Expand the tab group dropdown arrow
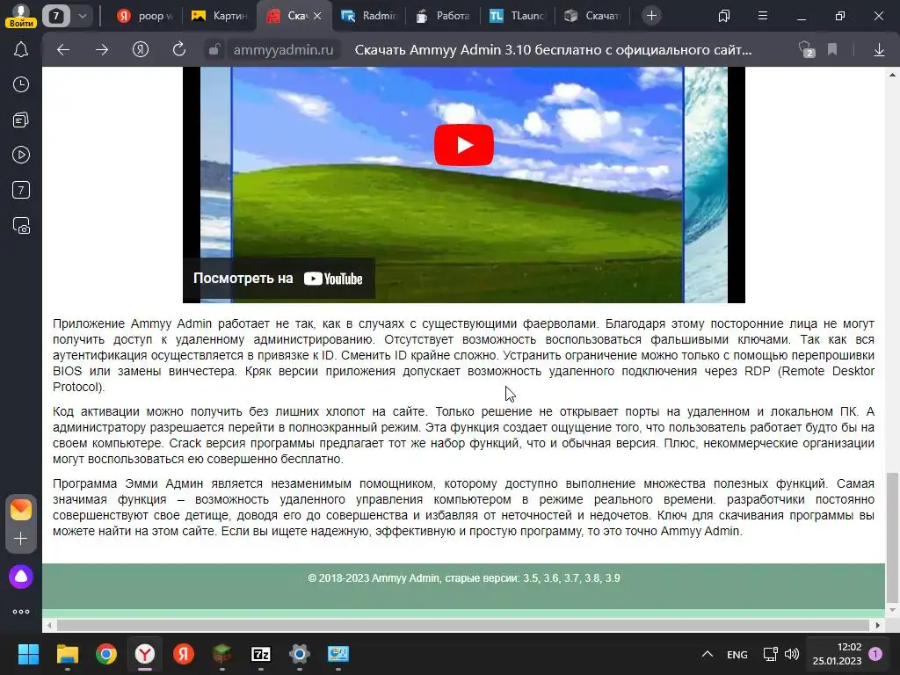 click(83, 16)
